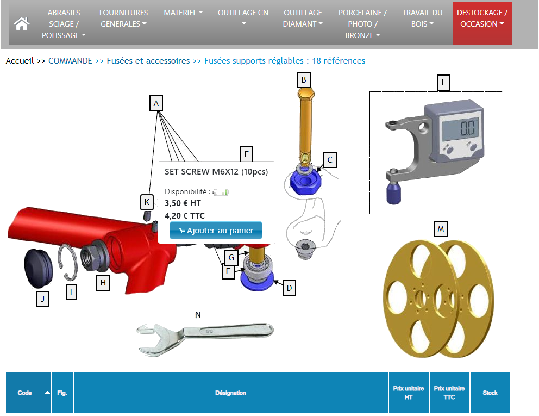Viewport: 539px width, 416px height.
Task: Open the TRAVAIL DU BOIS menu
Action: pyautogui.click(x=422, y=18)
